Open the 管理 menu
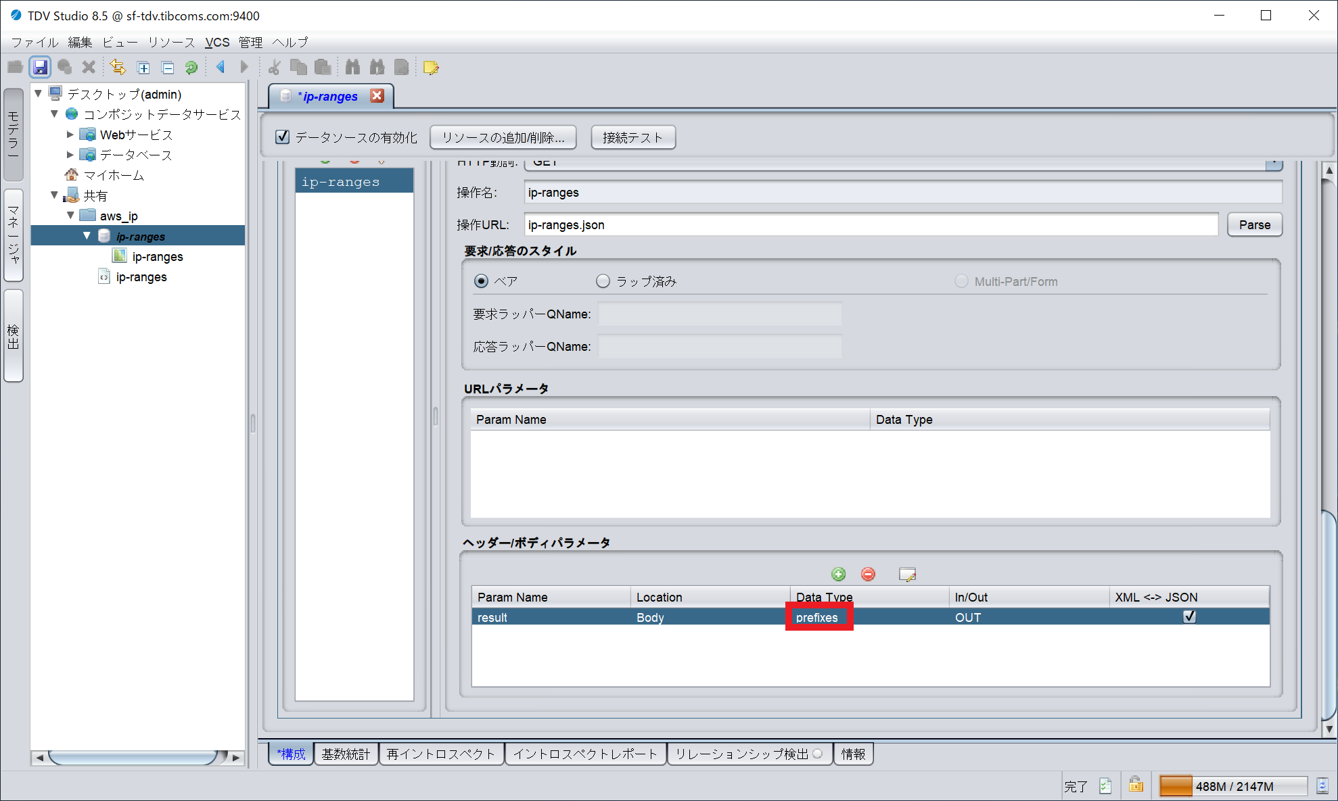The image size is (1338, 801). [x=250, y=42]
